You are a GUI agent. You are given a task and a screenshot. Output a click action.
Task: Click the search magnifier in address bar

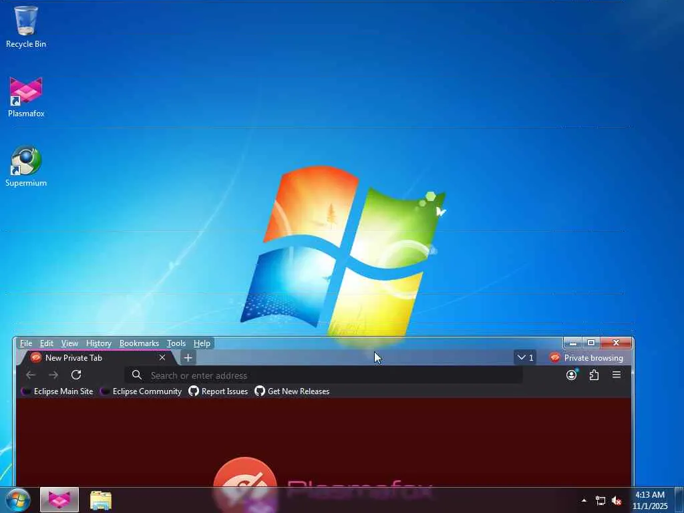[x=136, y=375]
